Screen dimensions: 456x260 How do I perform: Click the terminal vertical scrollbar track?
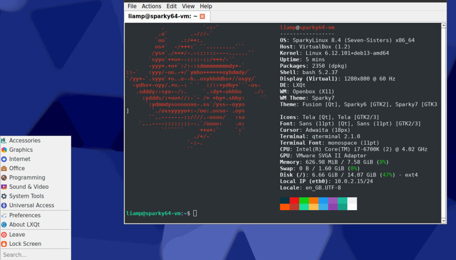pyautogui.click(x=444, y=123)
